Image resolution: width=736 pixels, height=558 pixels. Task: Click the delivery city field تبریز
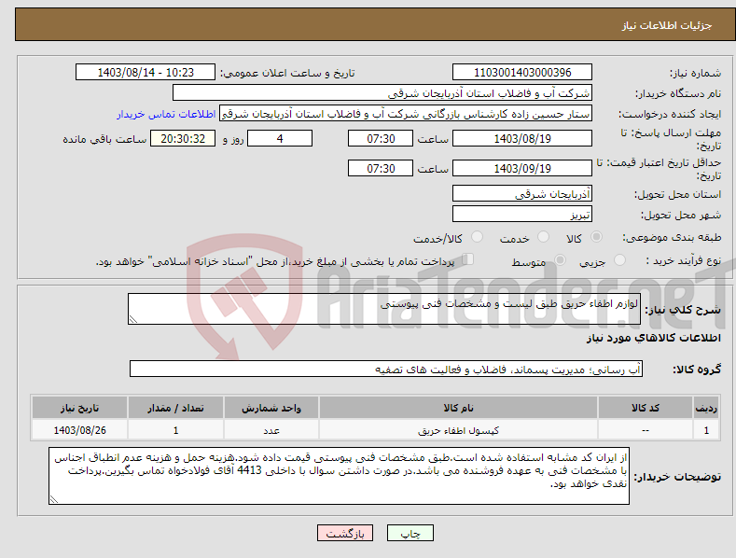coord(522,215)
